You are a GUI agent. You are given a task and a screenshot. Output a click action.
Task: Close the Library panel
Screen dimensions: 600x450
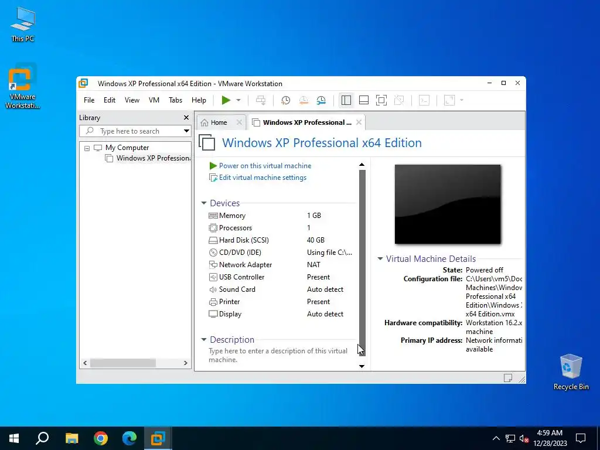186,117
